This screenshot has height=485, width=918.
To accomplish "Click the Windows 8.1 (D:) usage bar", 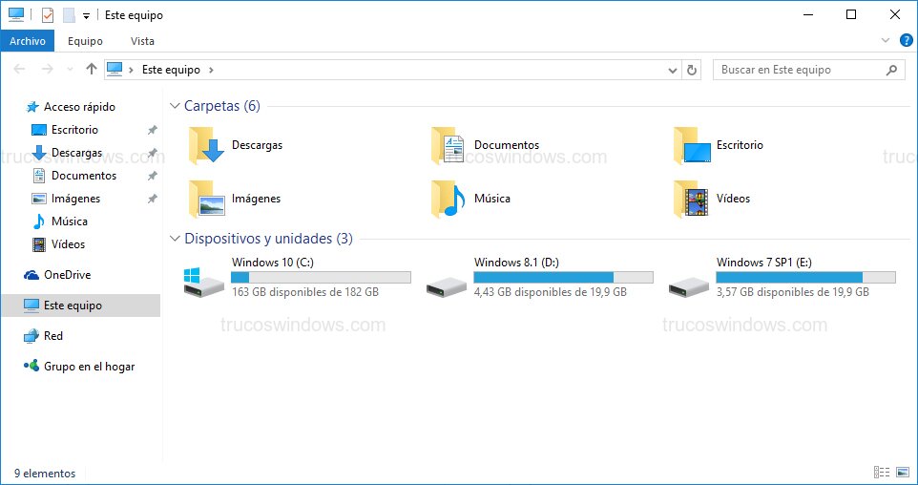I will click(563, 277).
